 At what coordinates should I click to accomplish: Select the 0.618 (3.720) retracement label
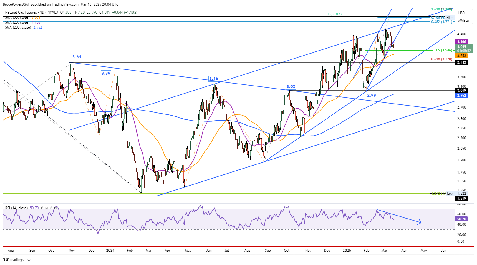click(x=441, y=59)
